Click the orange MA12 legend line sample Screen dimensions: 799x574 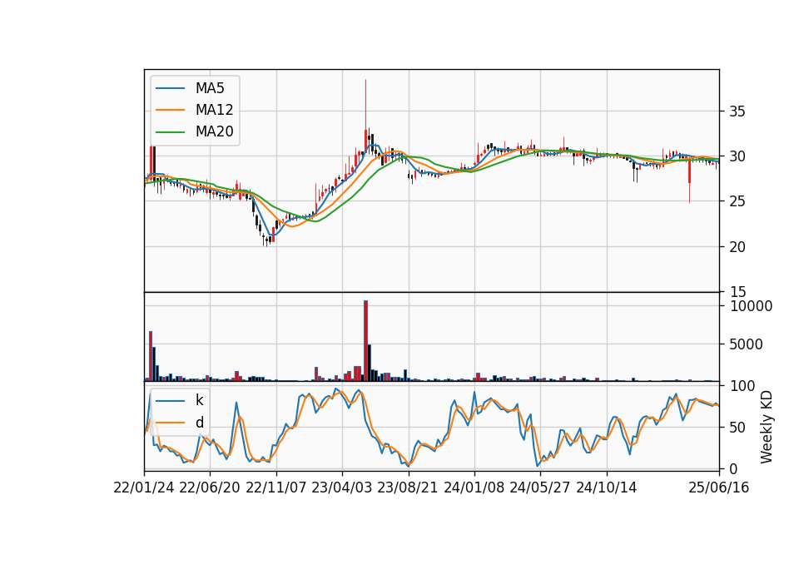pyautogui.click(x=170, y=110)
